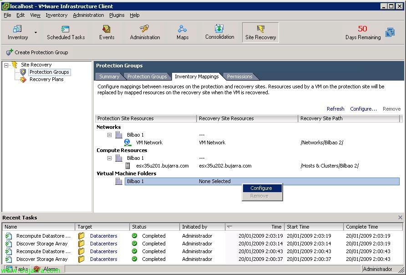Open the Inventory dropdown arrow
The width and height of the screenshot is (406, 275).
(36, 32)
